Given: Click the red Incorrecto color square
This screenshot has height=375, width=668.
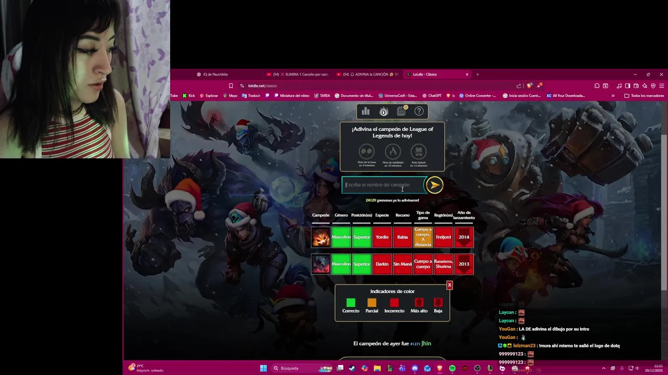Looking at the screenshot, I should pyautogui.click(x=394, y=303).
